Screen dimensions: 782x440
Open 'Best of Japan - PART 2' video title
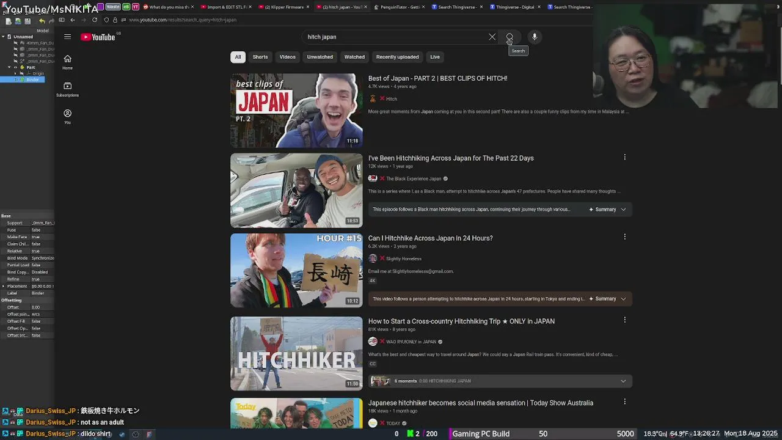point(437,78)
